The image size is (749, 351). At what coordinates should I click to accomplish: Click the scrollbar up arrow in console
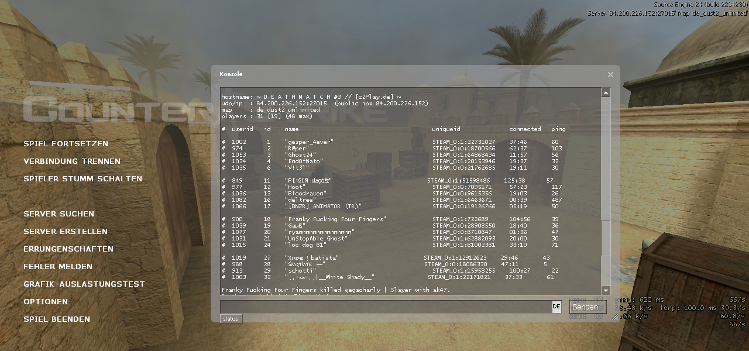pos(606,92)
